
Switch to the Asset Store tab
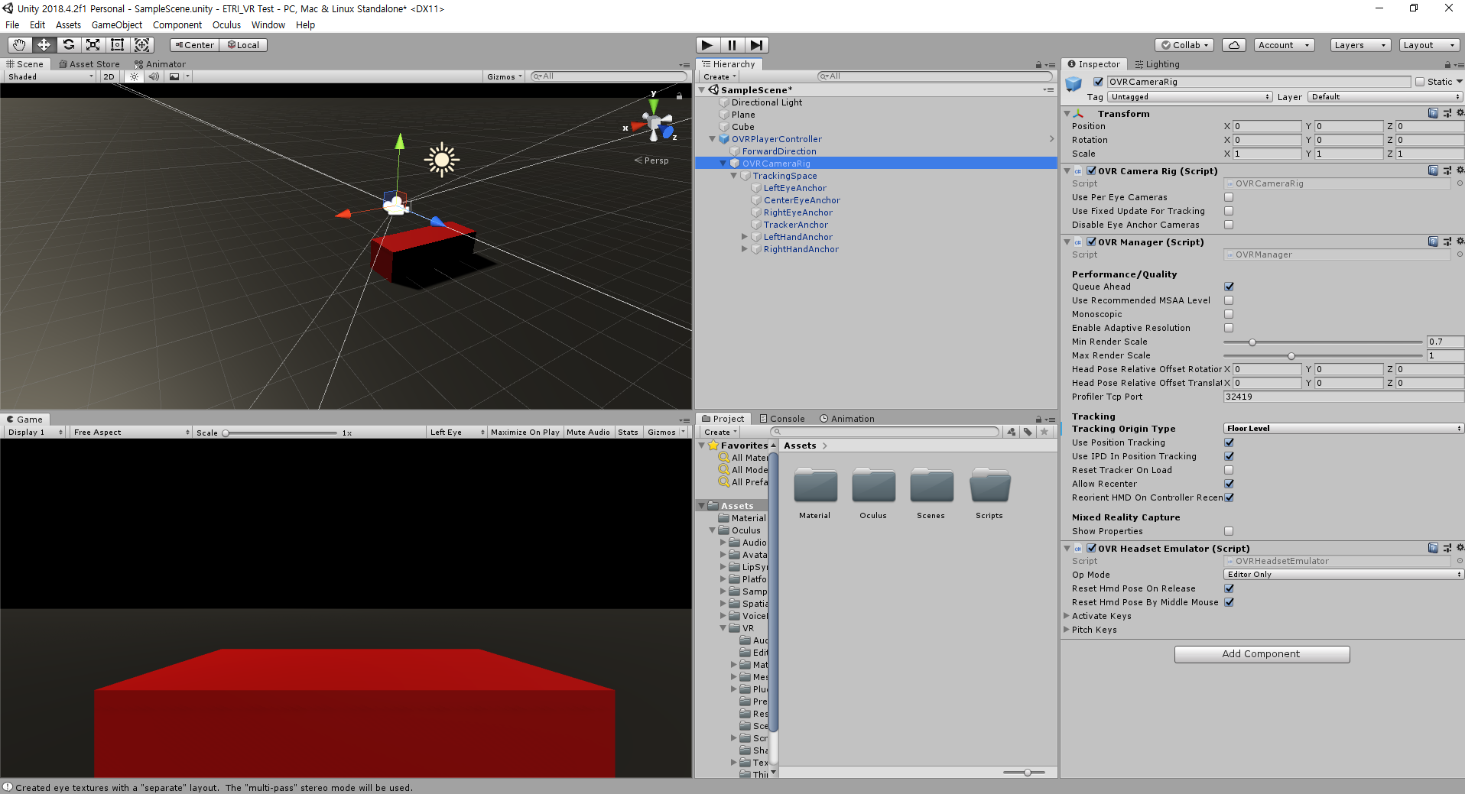(89, 64)
